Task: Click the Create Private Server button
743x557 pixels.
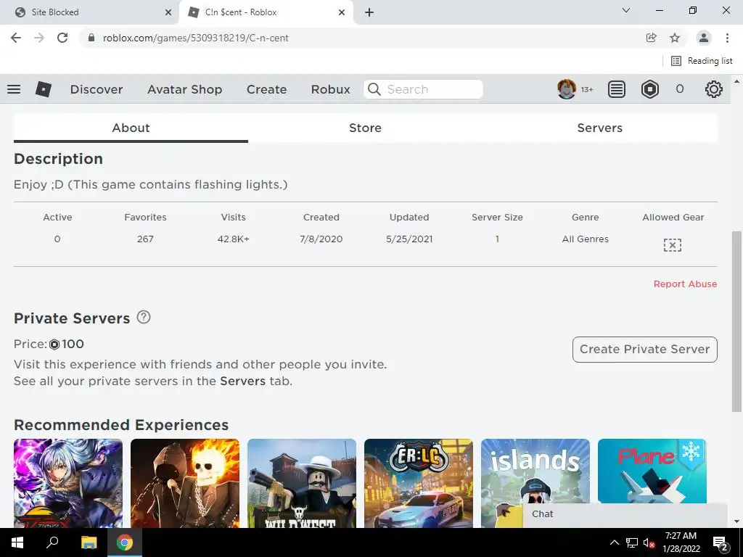Action: [645, 350]
